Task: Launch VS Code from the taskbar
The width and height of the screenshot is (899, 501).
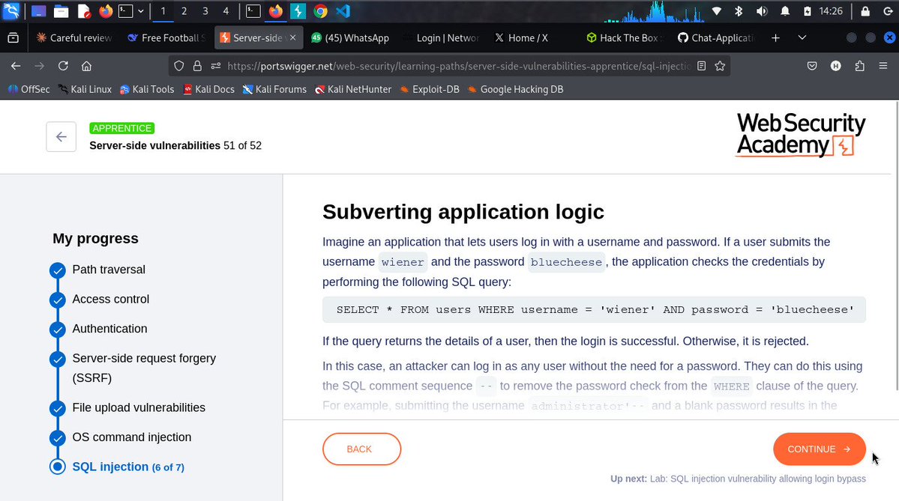Action: [343, 11]
